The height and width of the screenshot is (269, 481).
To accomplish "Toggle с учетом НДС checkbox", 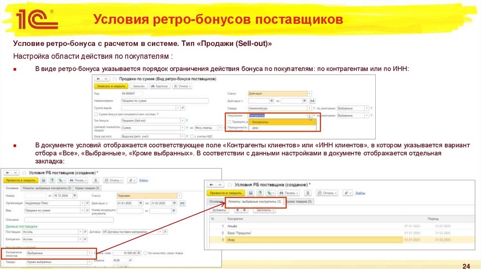I will [192, 136].
